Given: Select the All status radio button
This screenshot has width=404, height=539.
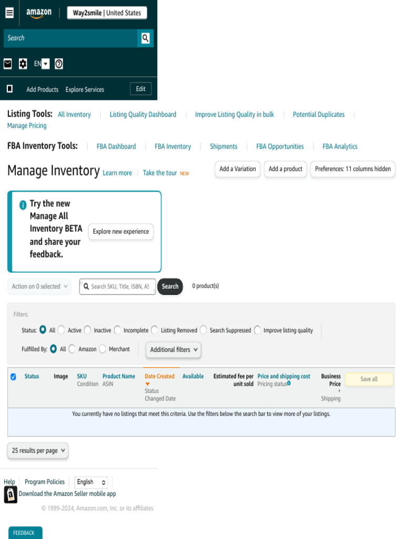Looking at the screenshot, I should coord(43,330).
